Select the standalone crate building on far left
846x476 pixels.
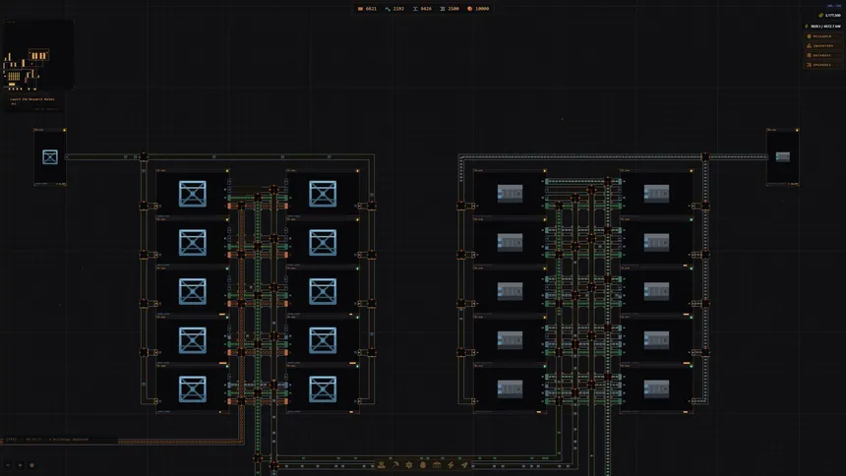click(49, 157)
